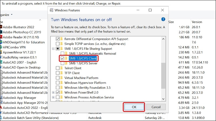Click OK to apply feature changes

[x=134, y=107]
